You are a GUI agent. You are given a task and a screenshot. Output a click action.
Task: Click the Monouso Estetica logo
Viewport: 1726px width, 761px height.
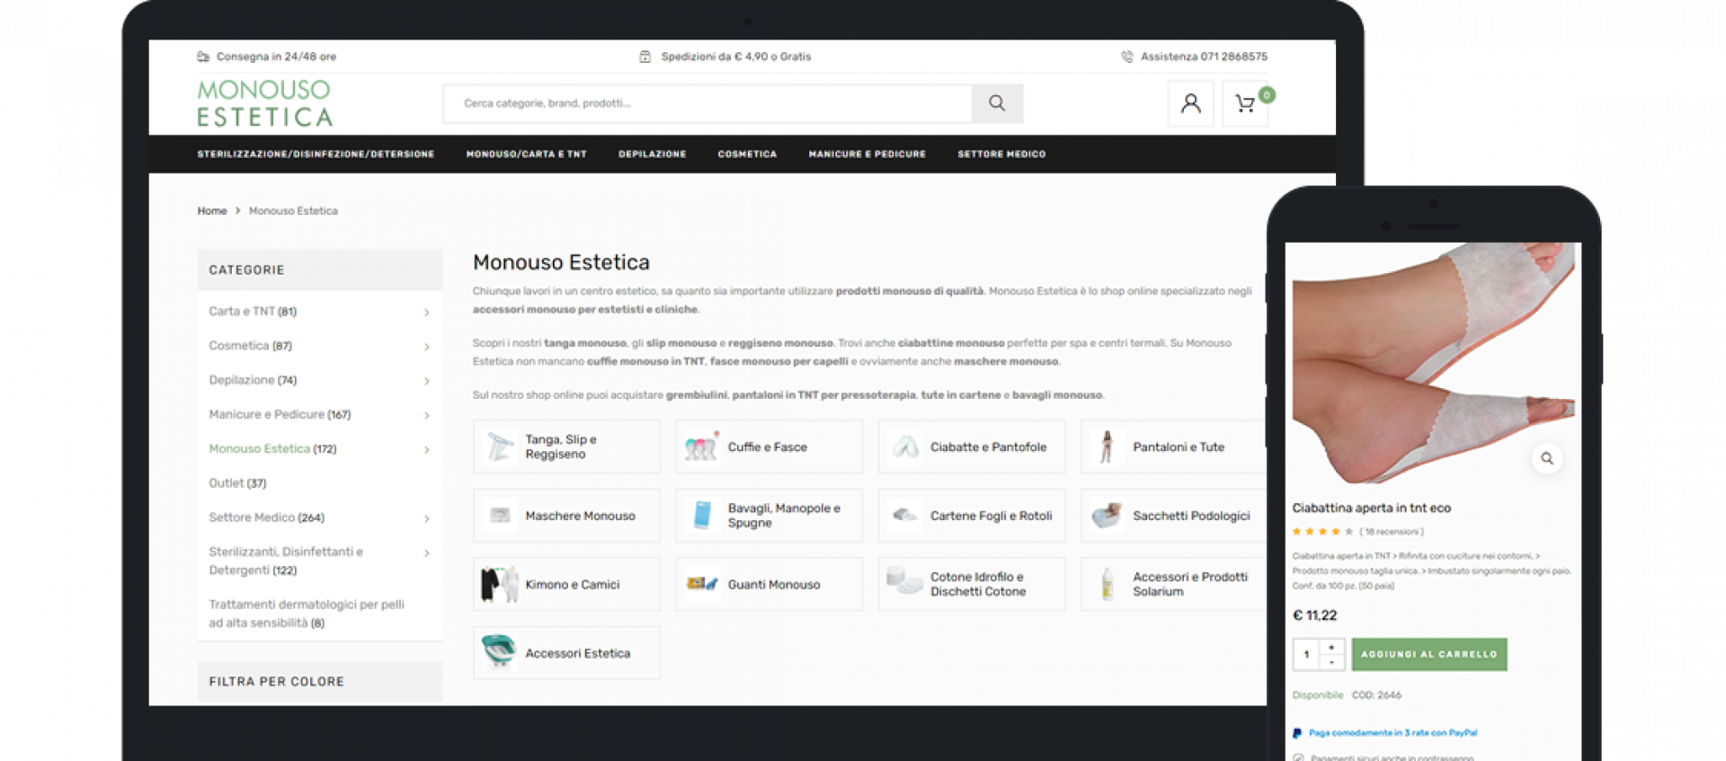pyautogui.click(x=265, y=103)
